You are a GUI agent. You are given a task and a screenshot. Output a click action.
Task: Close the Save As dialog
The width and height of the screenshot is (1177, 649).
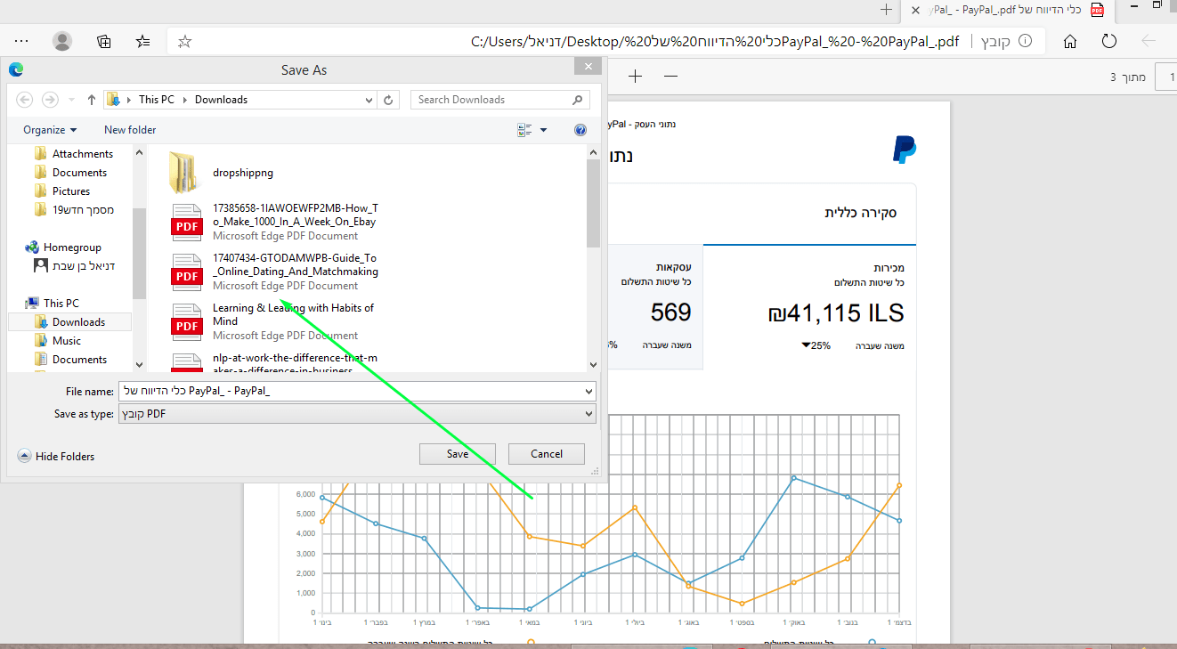pos(587,67)
